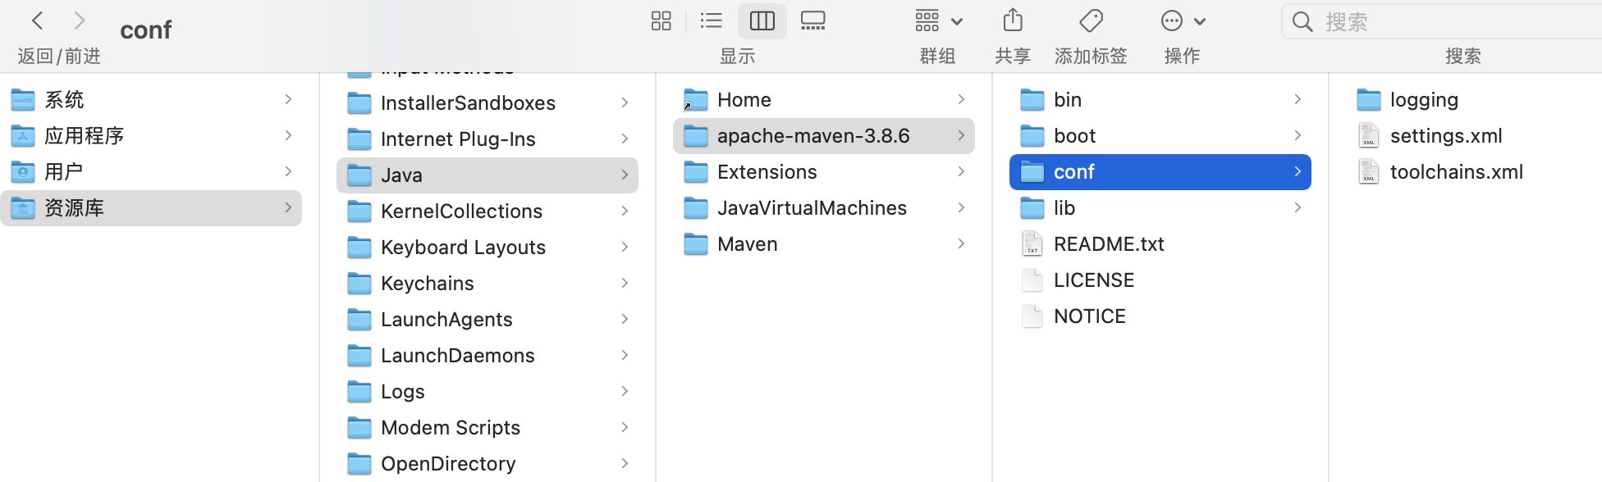Select the 应用程序 folder
Image resolution: width=1602 pixels, height=482 pixels.
pyautogui.click(x=84, y=136)
